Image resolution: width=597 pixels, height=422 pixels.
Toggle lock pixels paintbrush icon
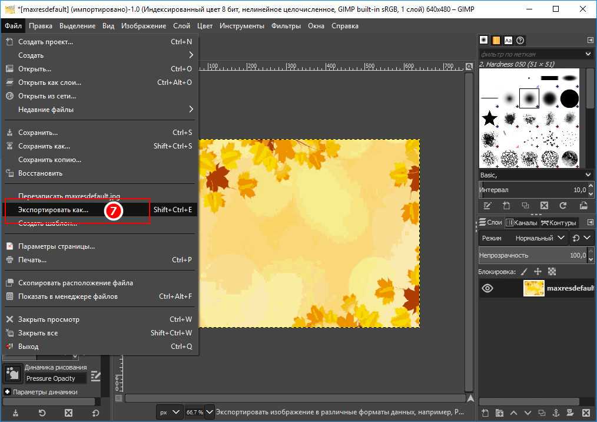pyautogui.click(x=523, y=272)
